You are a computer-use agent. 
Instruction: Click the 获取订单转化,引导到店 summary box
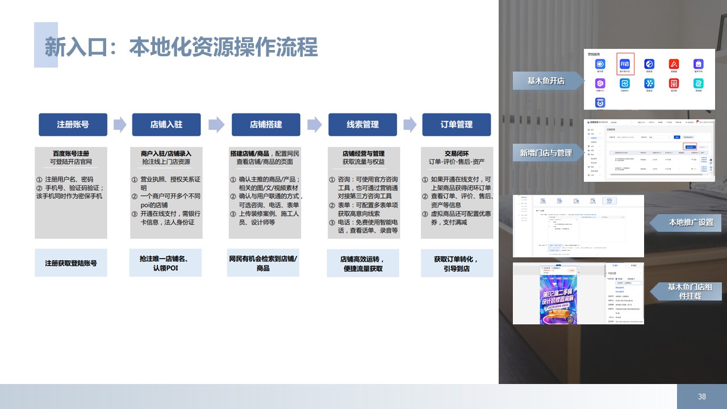click(457, 263)
